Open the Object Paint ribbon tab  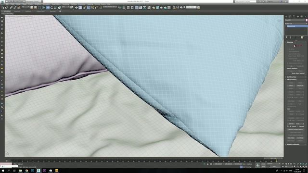[x=40, y=12]
